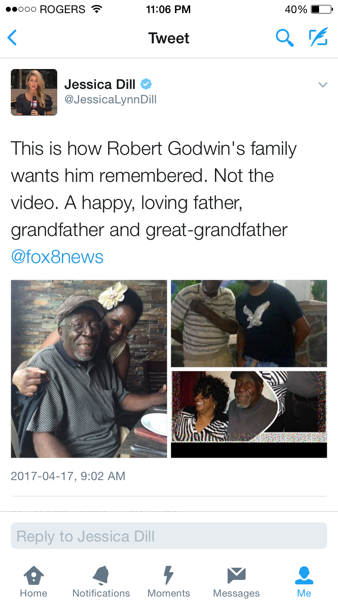Open the Notifications bell tab
338x602 pixels.
[x=101, y=582]
